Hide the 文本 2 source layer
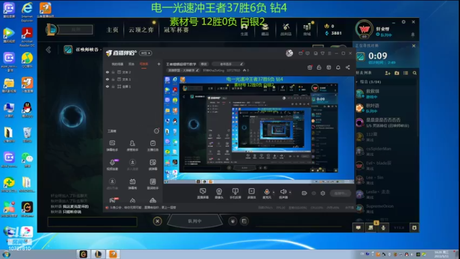 click(x=108, y=72)
